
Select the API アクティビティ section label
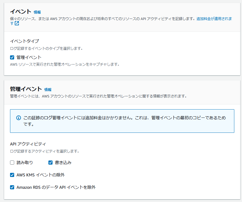(28, 144)
